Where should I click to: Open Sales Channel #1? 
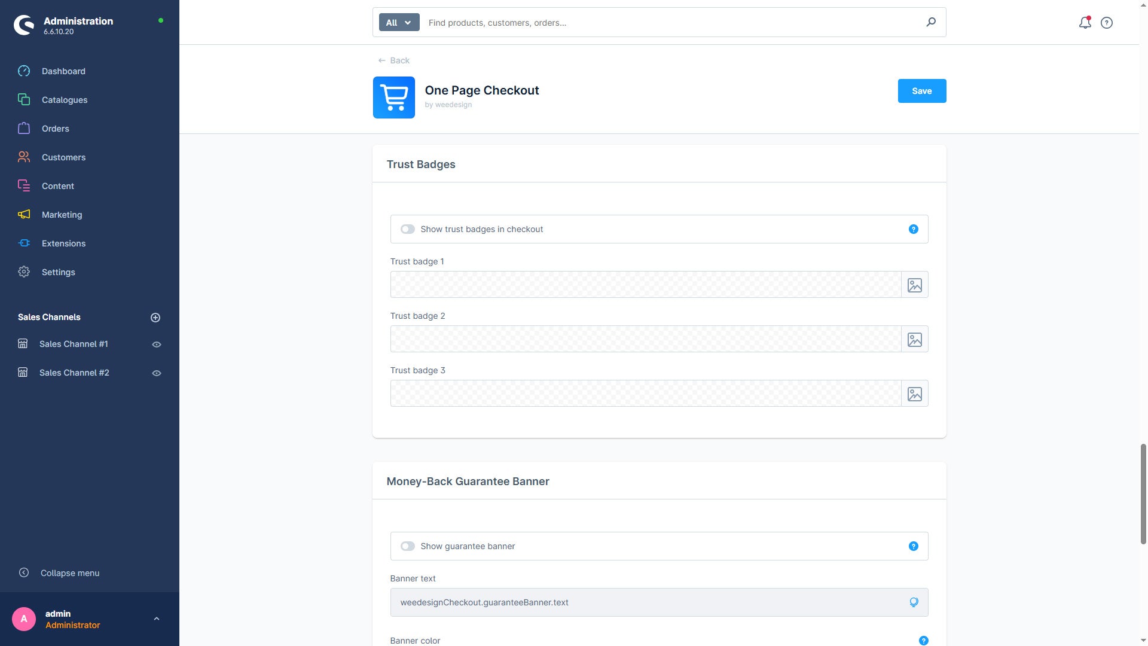point(74,344)
